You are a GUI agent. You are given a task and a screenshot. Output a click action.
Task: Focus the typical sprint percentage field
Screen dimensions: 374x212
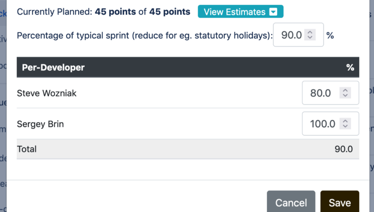click(x=292, y=35)
